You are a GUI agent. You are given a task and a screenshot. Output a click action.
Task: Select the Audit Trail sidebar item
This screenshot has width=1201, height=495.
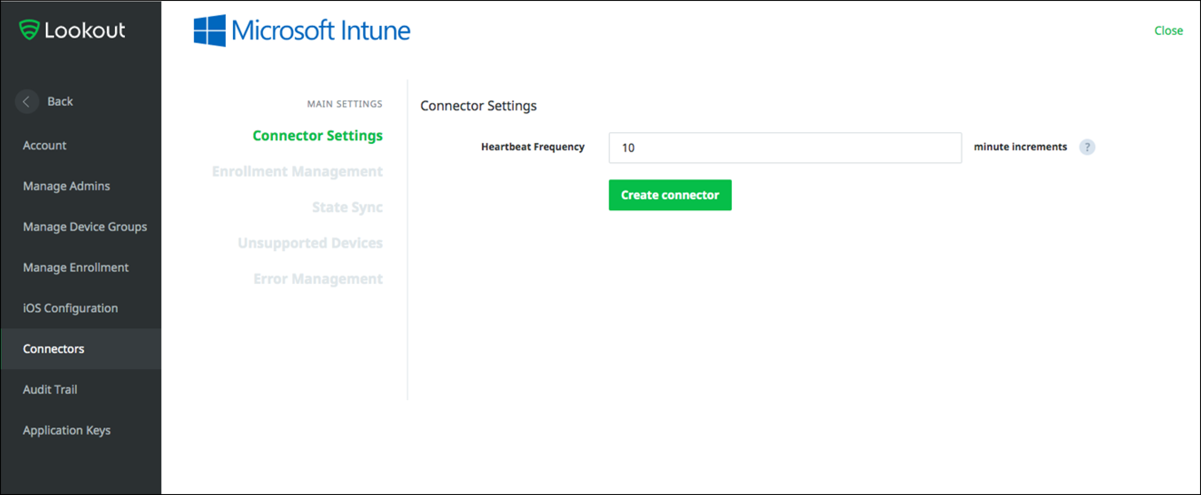(50, 390)
